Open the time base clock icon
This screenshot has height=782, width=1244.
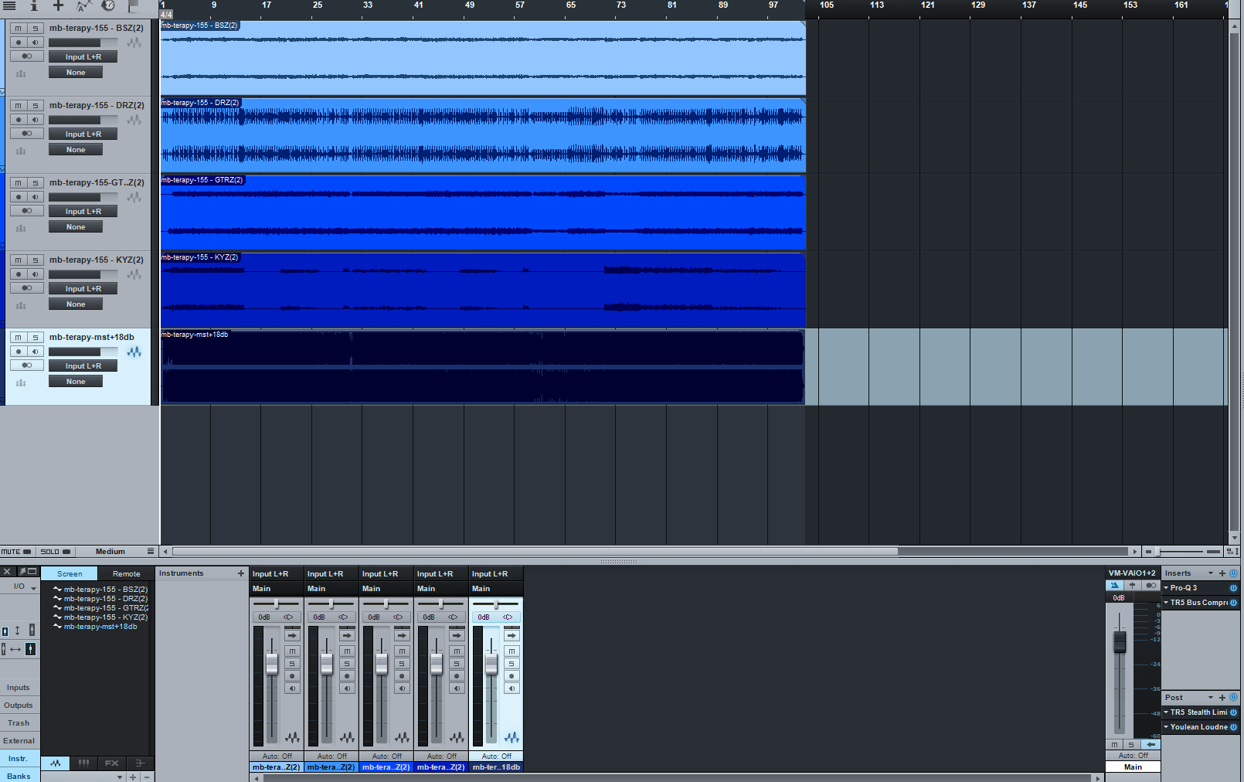point(109,5)
